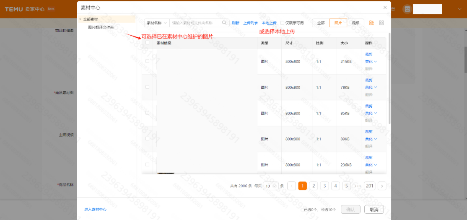
Task: Go to page 4
Action: pos(335,186)
